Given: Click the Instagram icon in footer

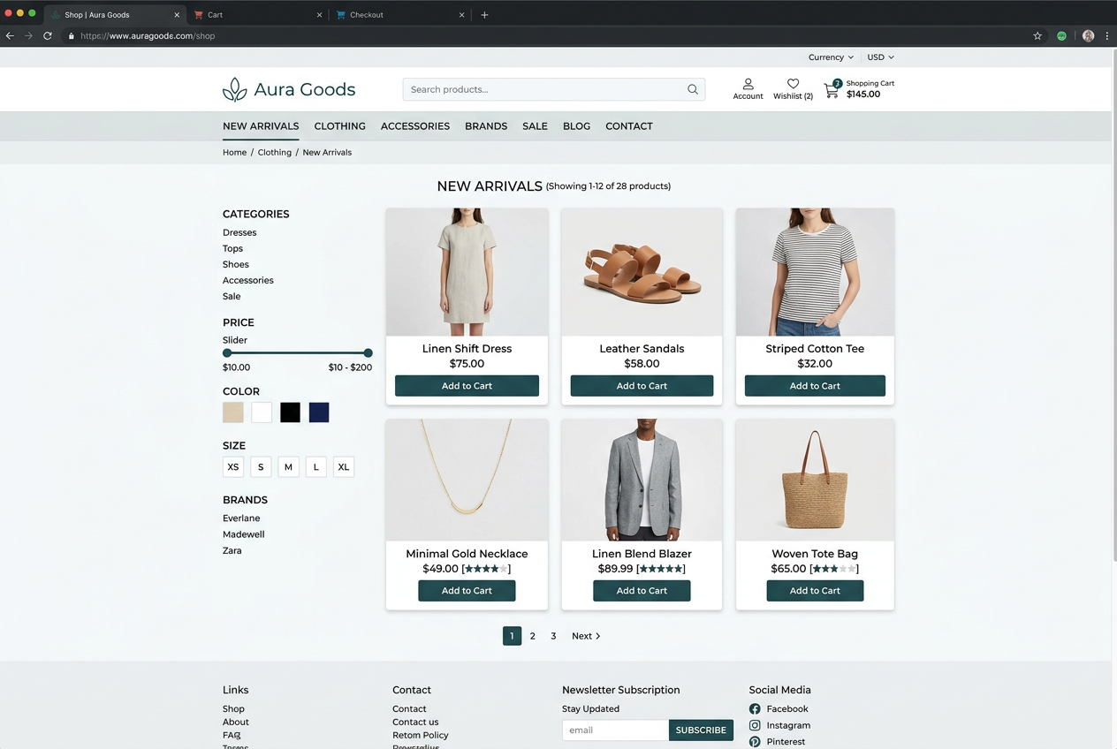Looking at the screenshot, I should click(x=755, y=725).
